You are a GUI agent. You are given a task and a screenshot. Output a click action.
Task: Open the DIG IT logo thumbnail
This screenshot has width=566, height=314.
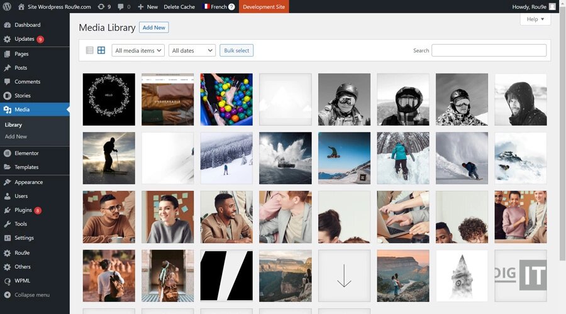[x=521, y=276]
